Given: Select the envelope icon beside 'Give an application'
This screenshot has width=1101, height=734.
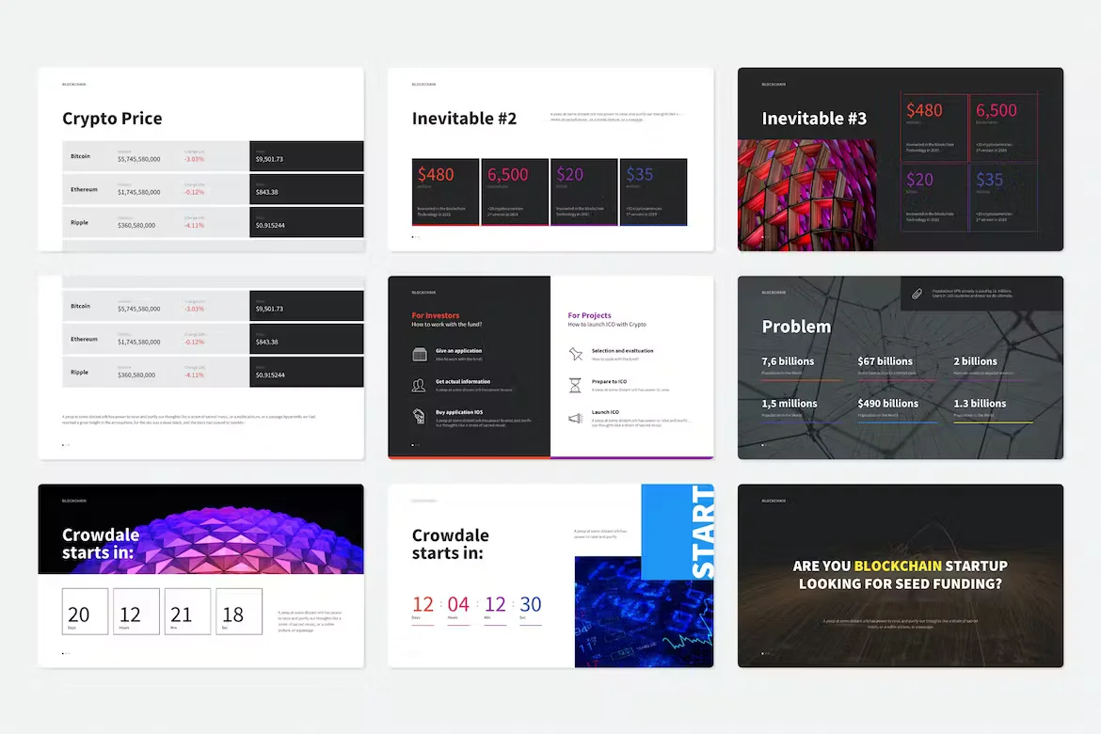Looking at the screenshot, I should pyautogui.click(x=419, y=354).
